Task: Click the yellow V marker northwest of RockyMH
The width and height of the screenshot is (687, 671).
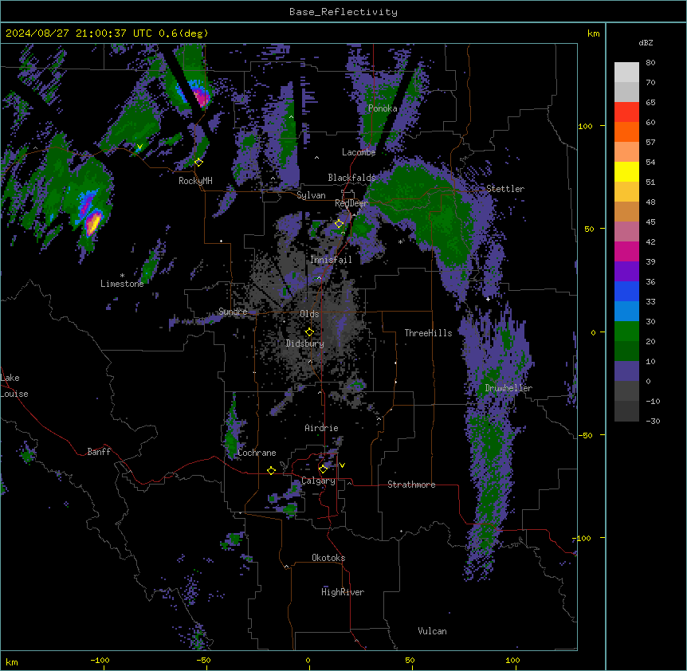Action: tap(139, 147)
